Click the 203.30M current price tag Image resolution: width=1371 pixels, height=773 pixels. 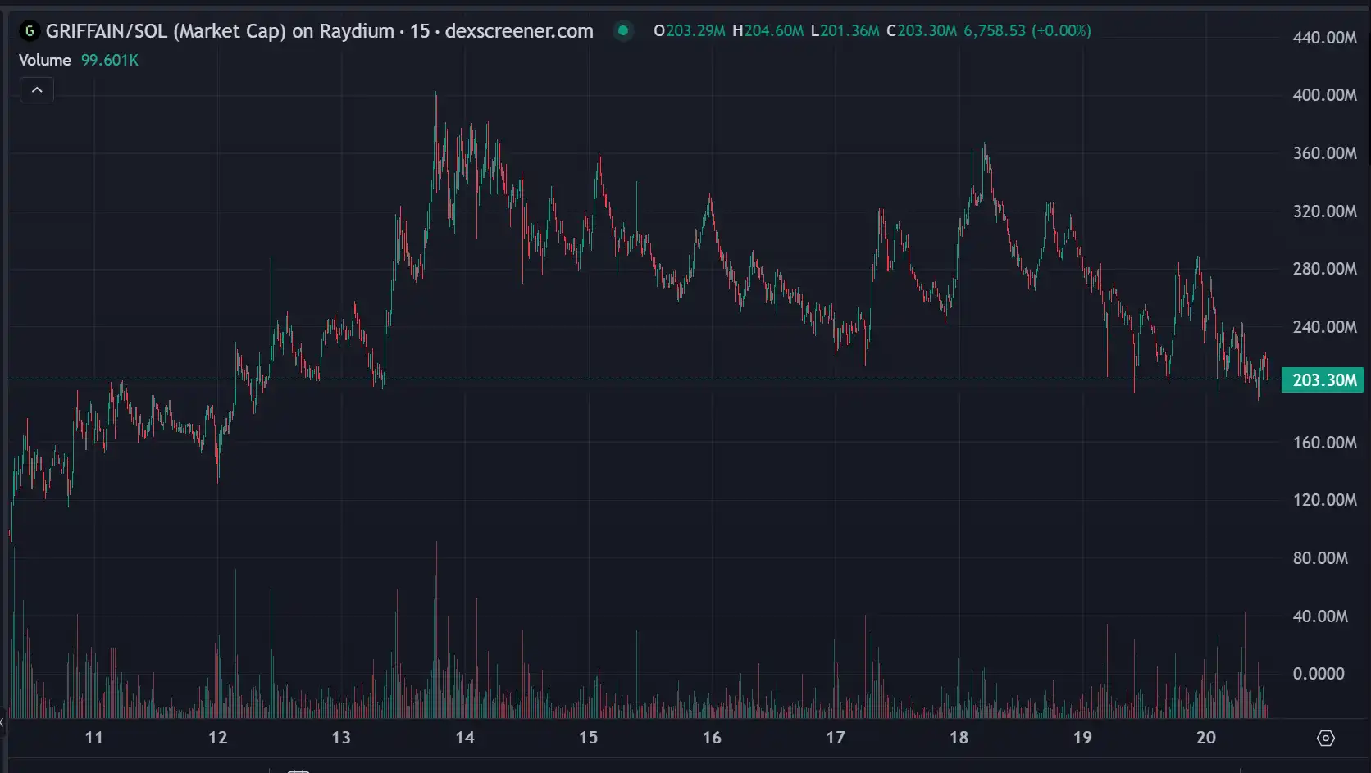pyautogui.click(x=1323, y=380)
